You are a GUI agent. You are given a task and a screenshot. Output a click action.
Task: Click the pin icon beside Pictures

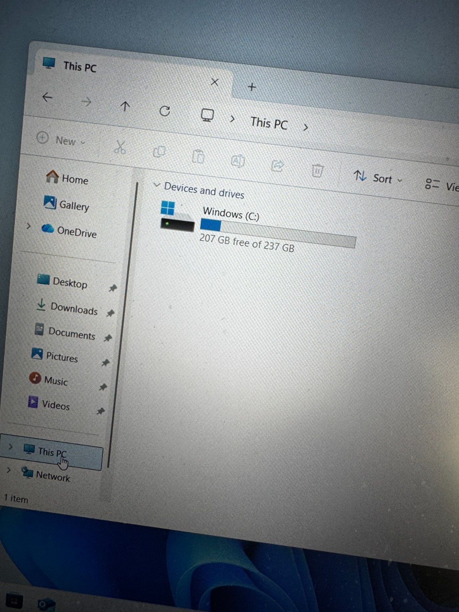(105, 362)
